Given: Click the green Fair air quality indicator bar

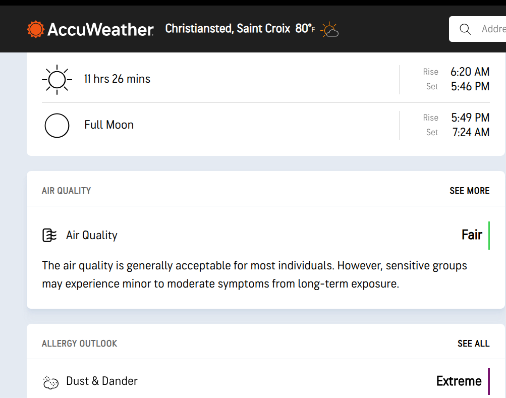Looking at the screenshot, I should (489, 235).
